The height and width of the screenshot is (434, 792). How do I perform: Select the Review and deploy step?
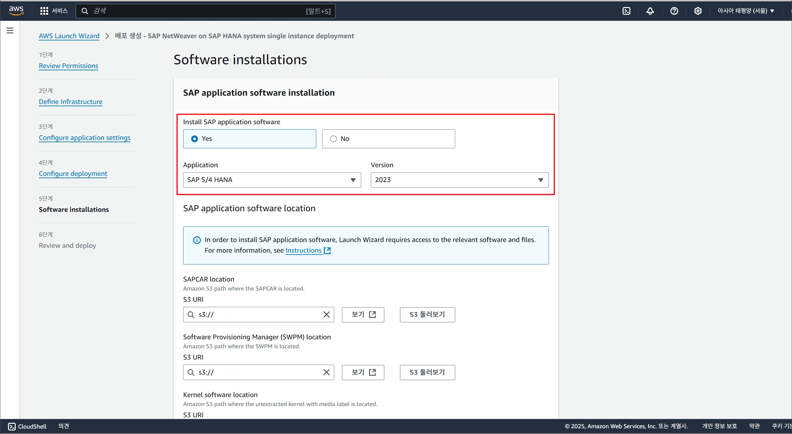click(67, 246)
